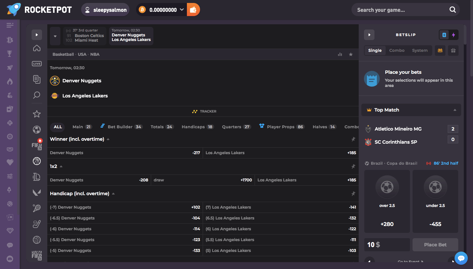The height and width of the screenshot is (269, 473).
Task: Select the 1x2 draw at +1700
Action: pyautogui.click(x=203, y=180)
